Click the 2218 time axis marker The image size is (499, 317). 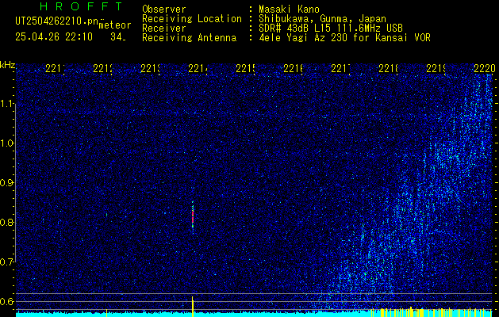[x=388, y=68]
